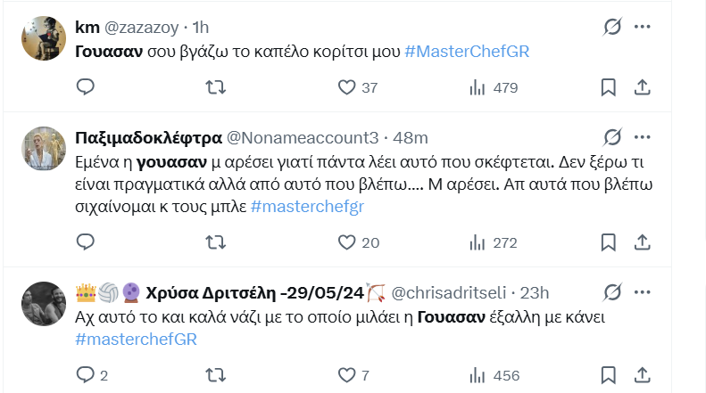
Task: View 456 views analytics on Χρύσα's tweet
Action: [x=478, y=375]
